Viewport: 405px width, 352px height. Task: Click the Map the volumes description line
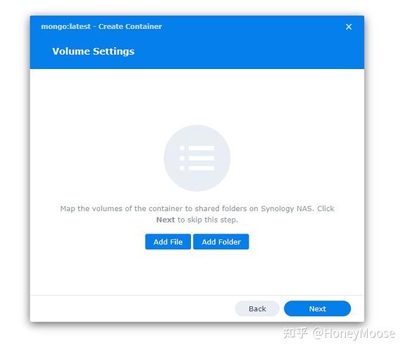[x=197, y=208]
